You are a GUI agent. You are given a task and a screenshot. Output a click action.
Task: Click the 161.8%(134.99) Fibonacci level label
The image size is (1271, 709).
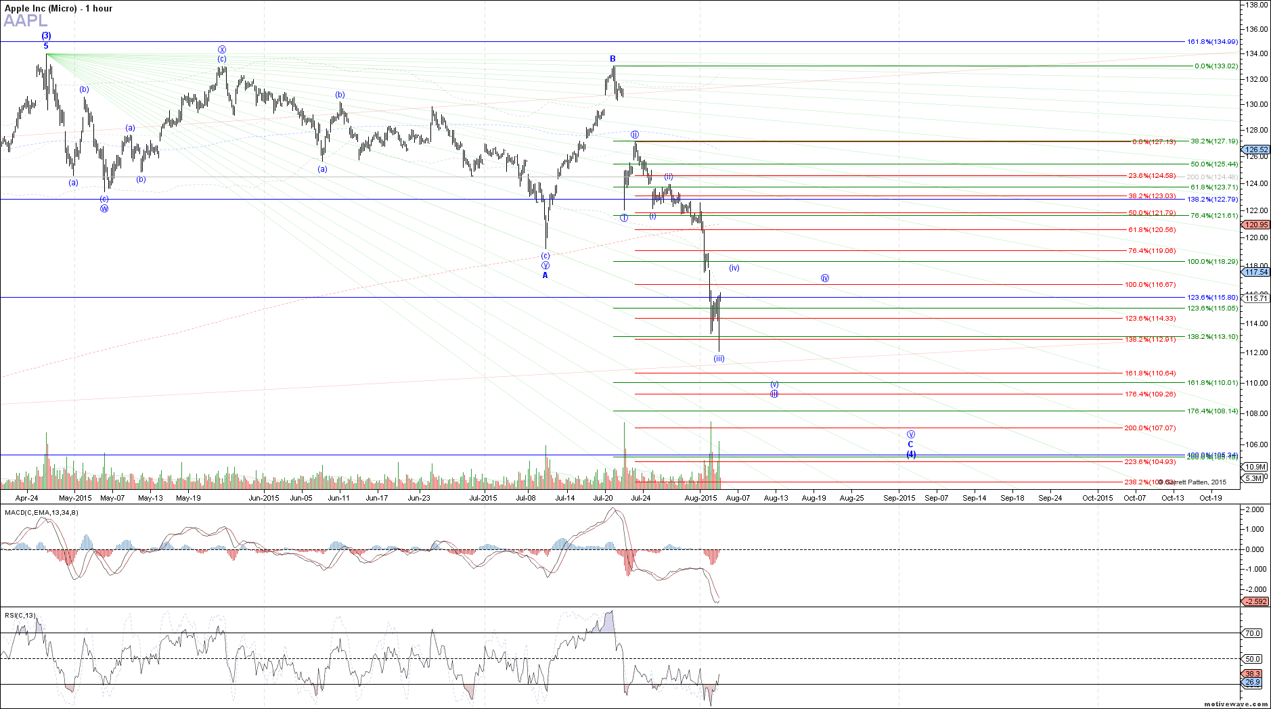coord(1212,42)
